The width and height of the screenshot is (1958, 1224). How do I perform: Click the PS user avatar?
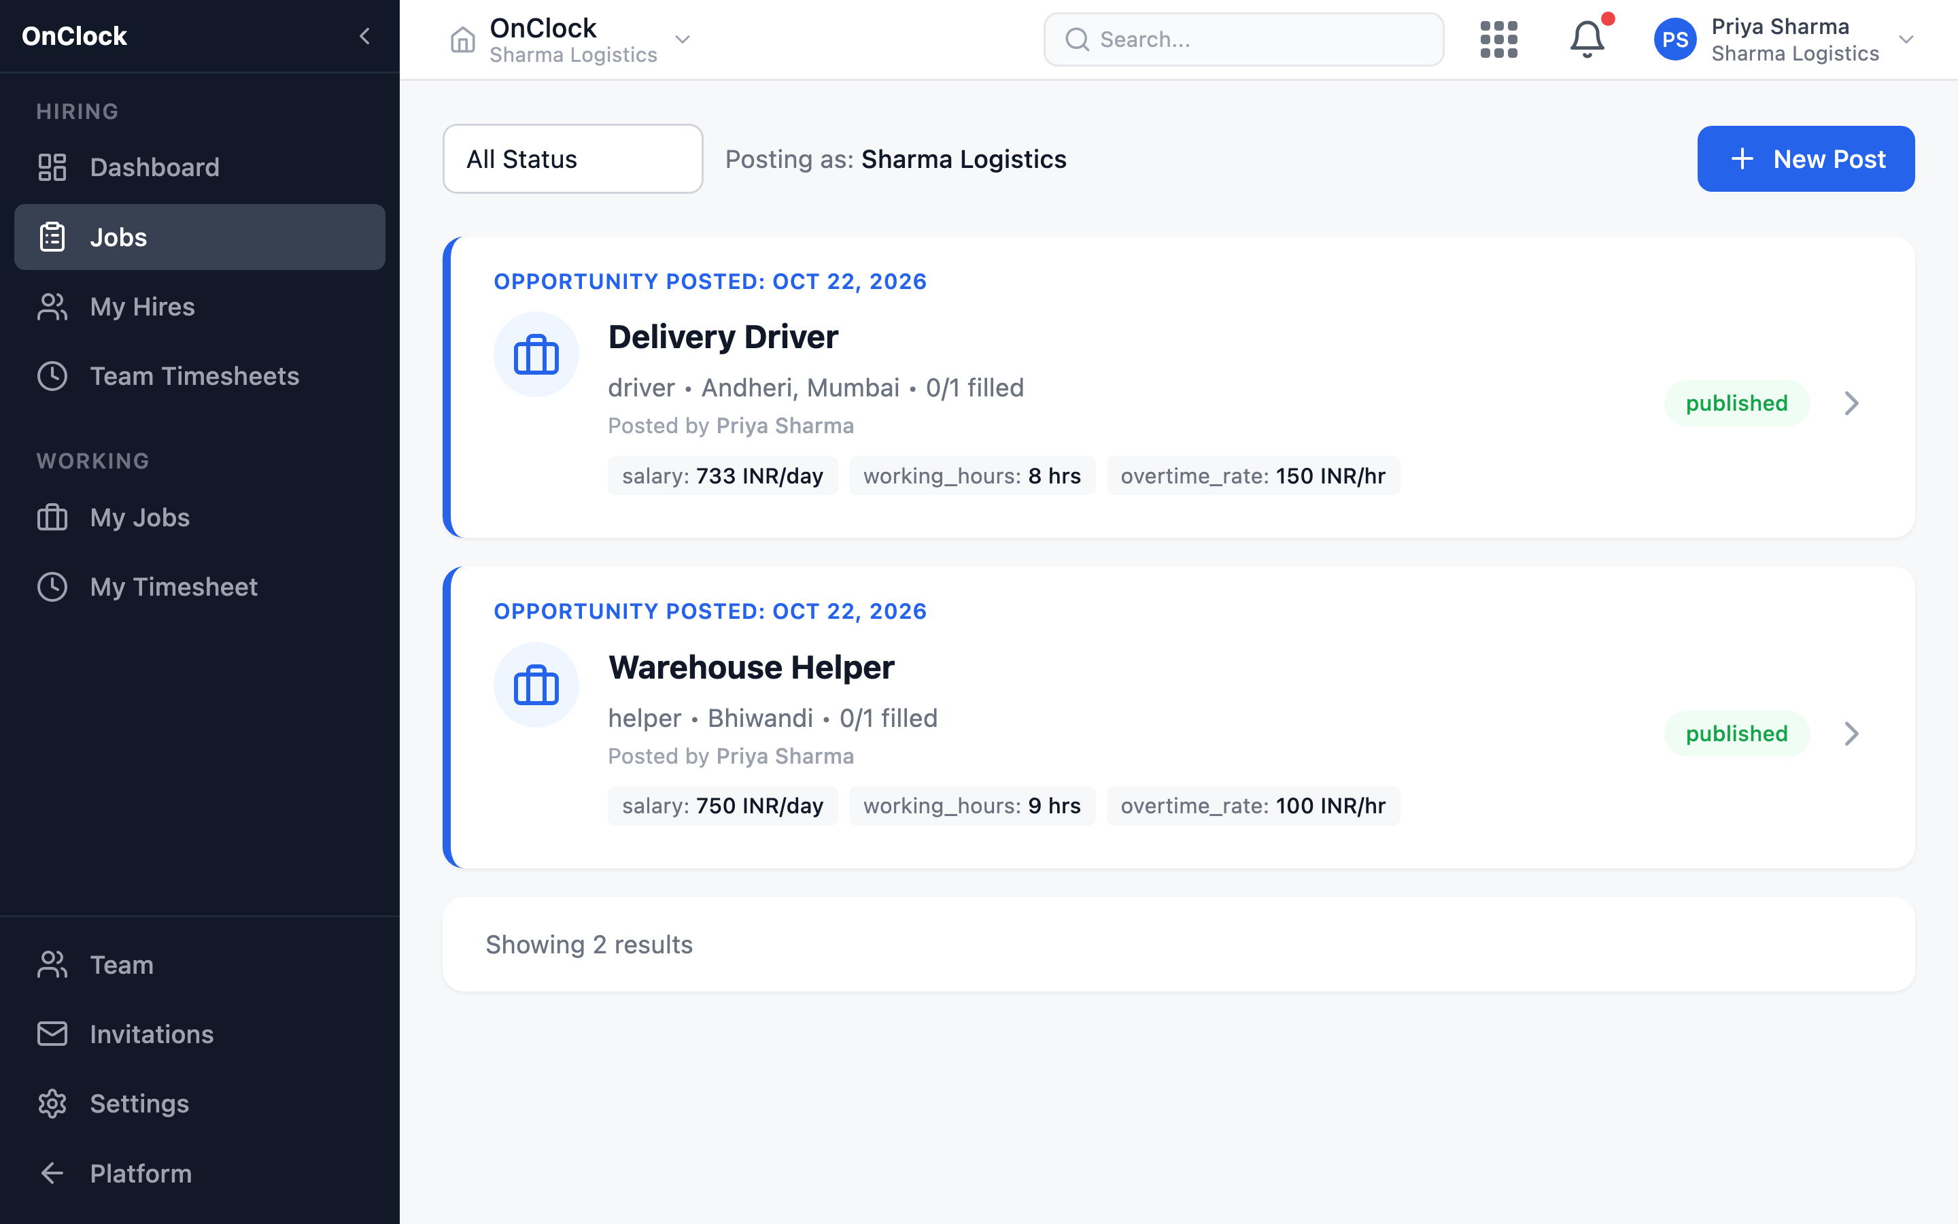click(1674, 39)
